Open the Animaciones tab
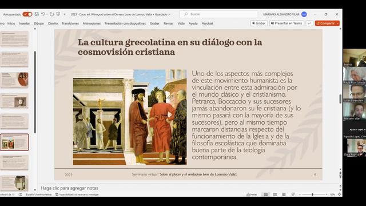 [x=91, y=23]
